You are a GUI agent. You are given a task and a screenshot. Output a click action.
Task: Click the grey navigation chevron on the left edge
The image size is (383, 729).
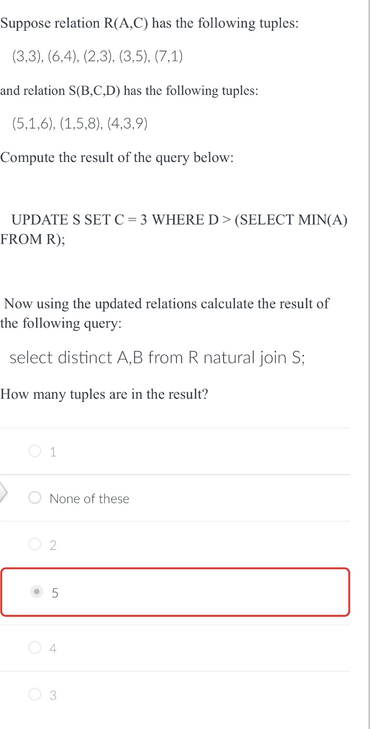(x=2, y=493)
